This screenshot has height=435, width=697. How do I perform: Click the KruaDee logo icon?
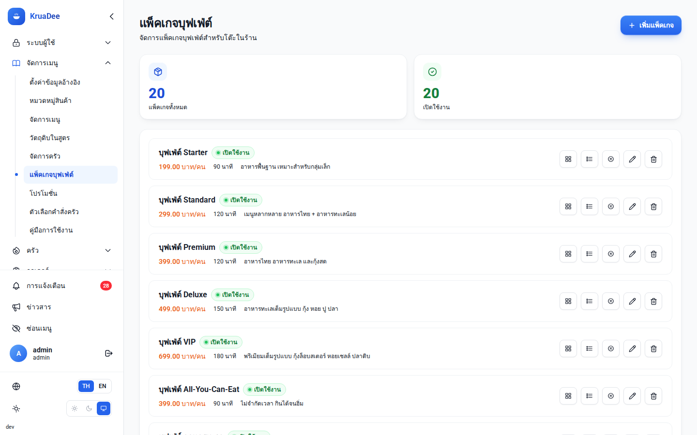tap(16, 16)
